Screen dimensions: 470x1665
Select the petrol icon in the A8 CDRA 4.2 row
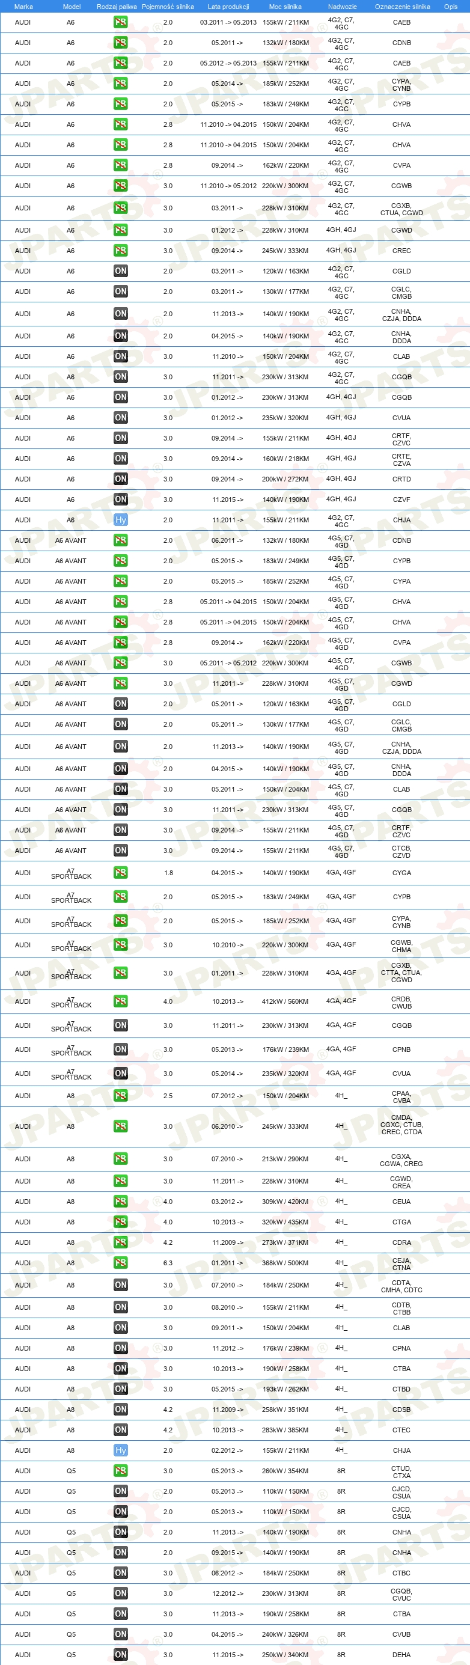point(120,1242)
